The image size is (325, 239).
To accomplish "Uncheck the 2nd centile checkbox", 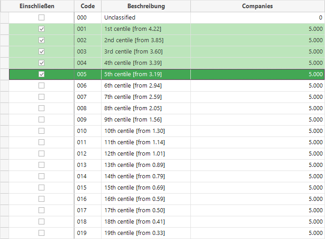I will (41, 40).
